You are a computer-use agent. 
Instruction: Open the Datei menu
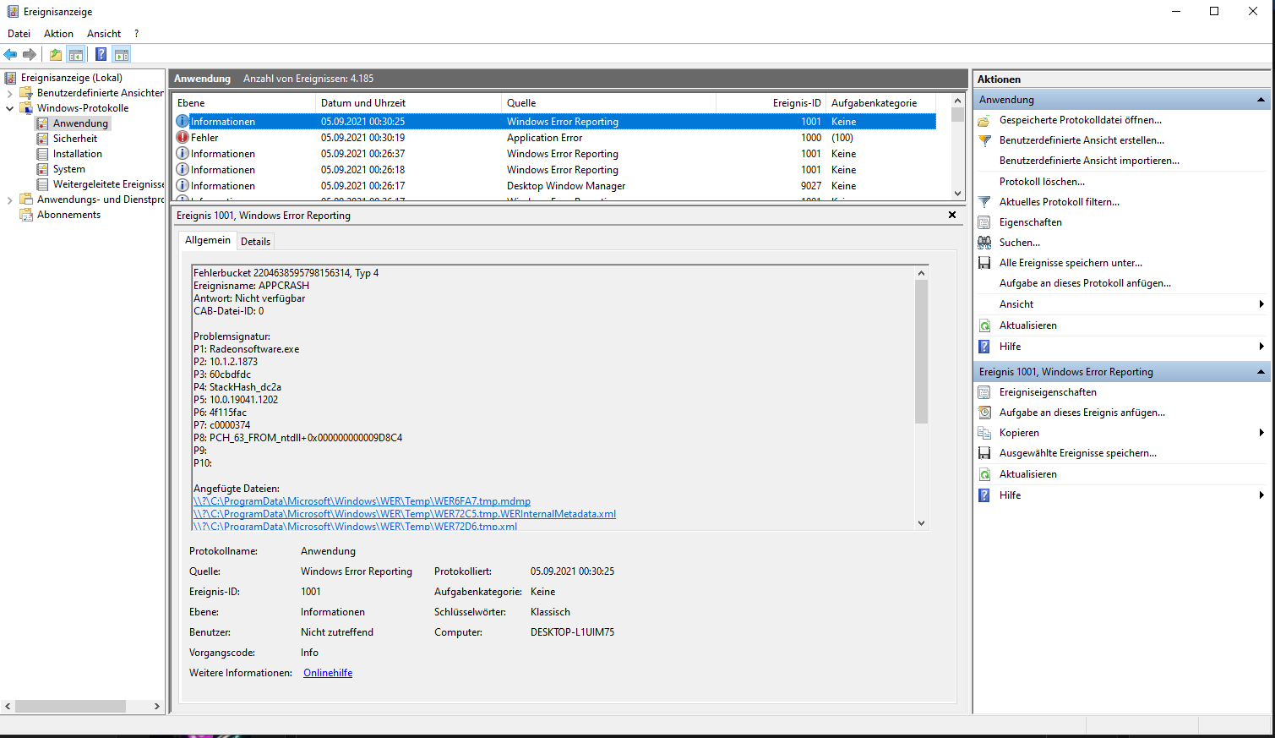19,34
